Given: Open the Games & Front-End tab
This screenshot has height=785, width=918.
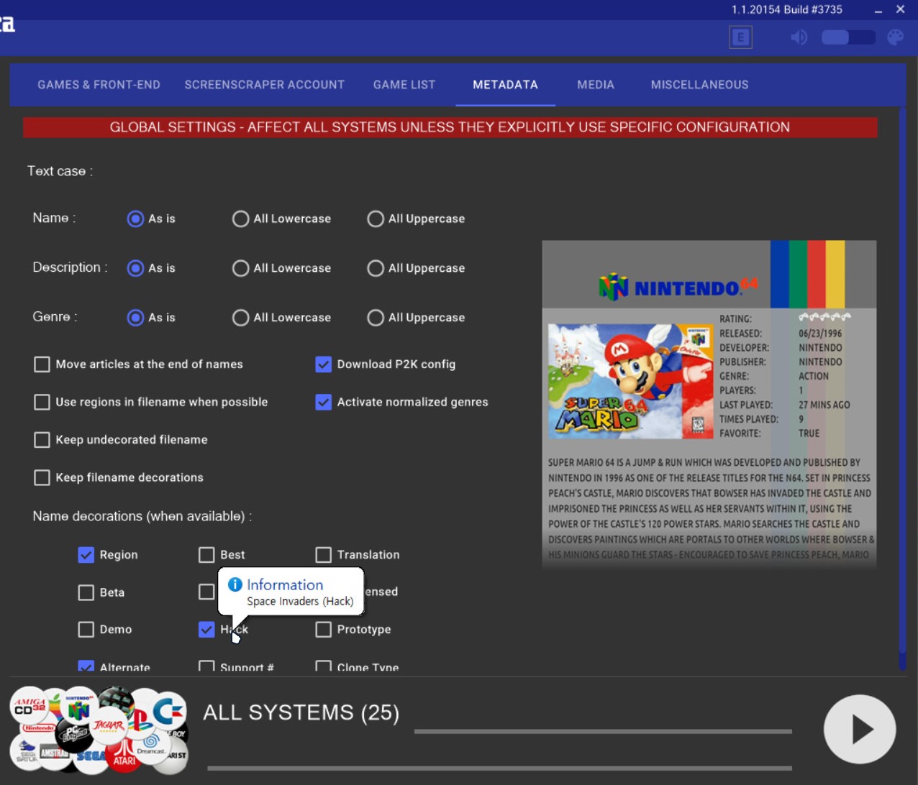Looking at the screenshot, I should click(x=99, y=85).
